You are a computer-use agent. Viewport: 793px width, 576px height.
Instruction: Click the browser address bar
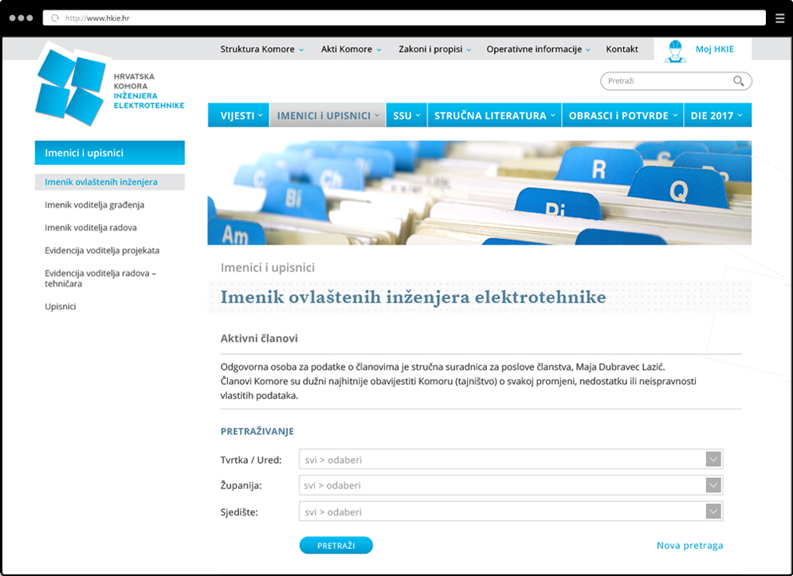[x=398, y=18]
